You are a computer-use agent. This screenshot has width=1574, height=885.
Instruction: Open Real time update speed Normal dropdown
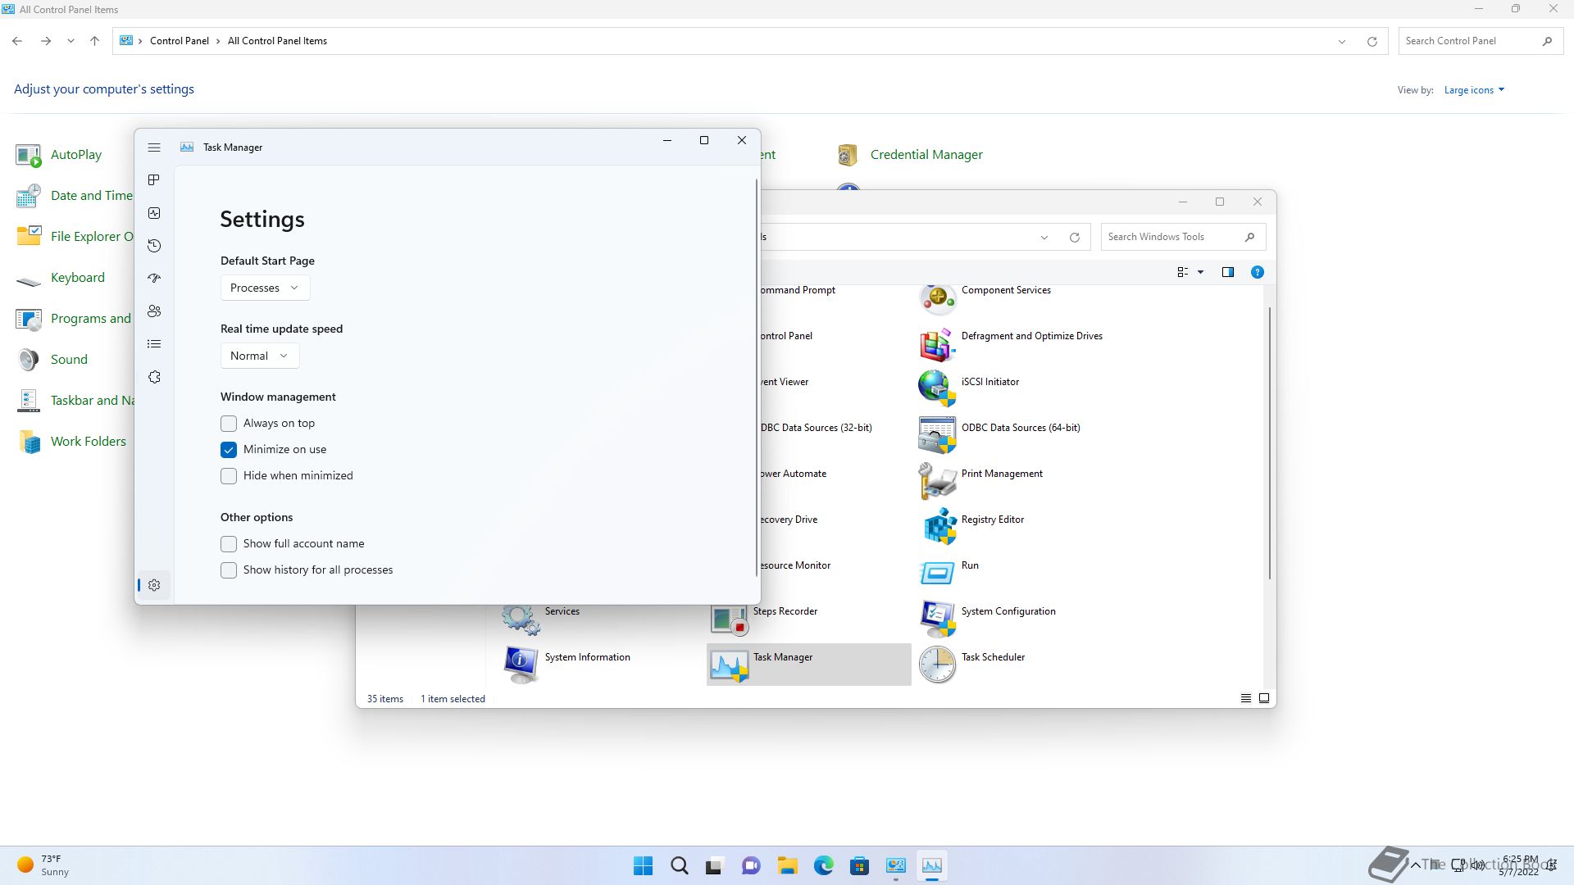pos(260,356)
